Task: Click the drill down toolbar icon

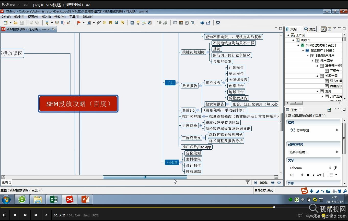Action: pyautogui.click(x=159, y=23)
